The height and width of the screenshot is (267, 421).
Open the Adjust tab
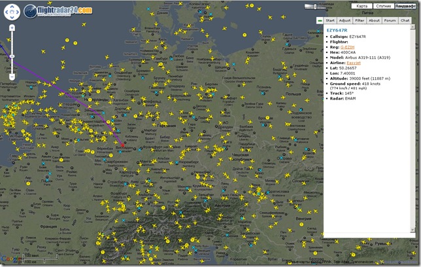click(x=345, y=20)
